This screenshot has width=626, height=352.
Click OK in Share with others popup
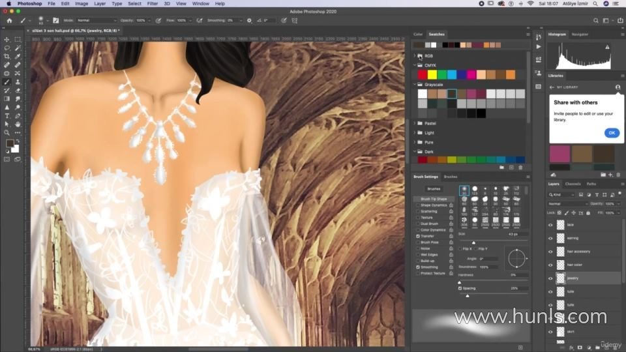point(611,133)
